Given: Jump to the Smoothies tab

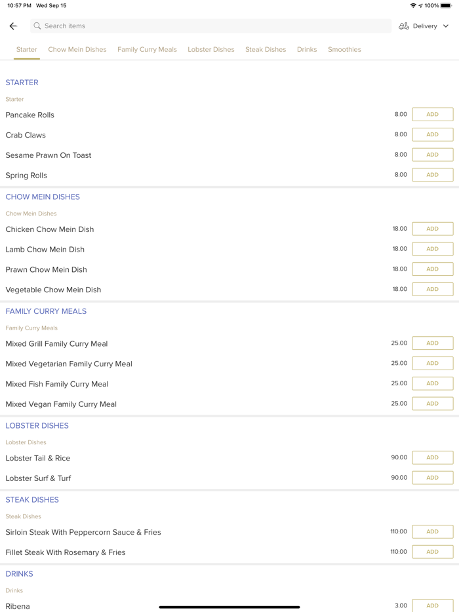Looking at the screenshot, I should 344,50.
